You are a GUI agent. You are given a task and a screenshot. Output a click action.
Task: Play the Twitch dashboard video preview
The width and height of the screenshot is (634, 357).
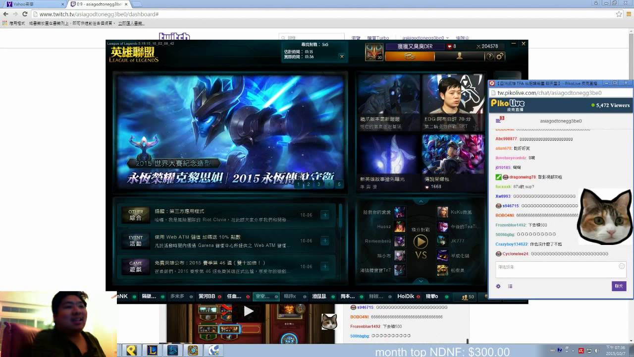click(x=248, y=311)
